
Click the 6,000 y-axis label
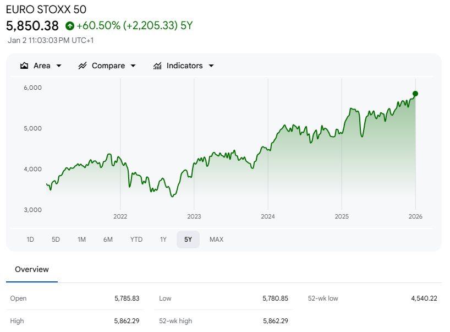click(x=32, y=88)
